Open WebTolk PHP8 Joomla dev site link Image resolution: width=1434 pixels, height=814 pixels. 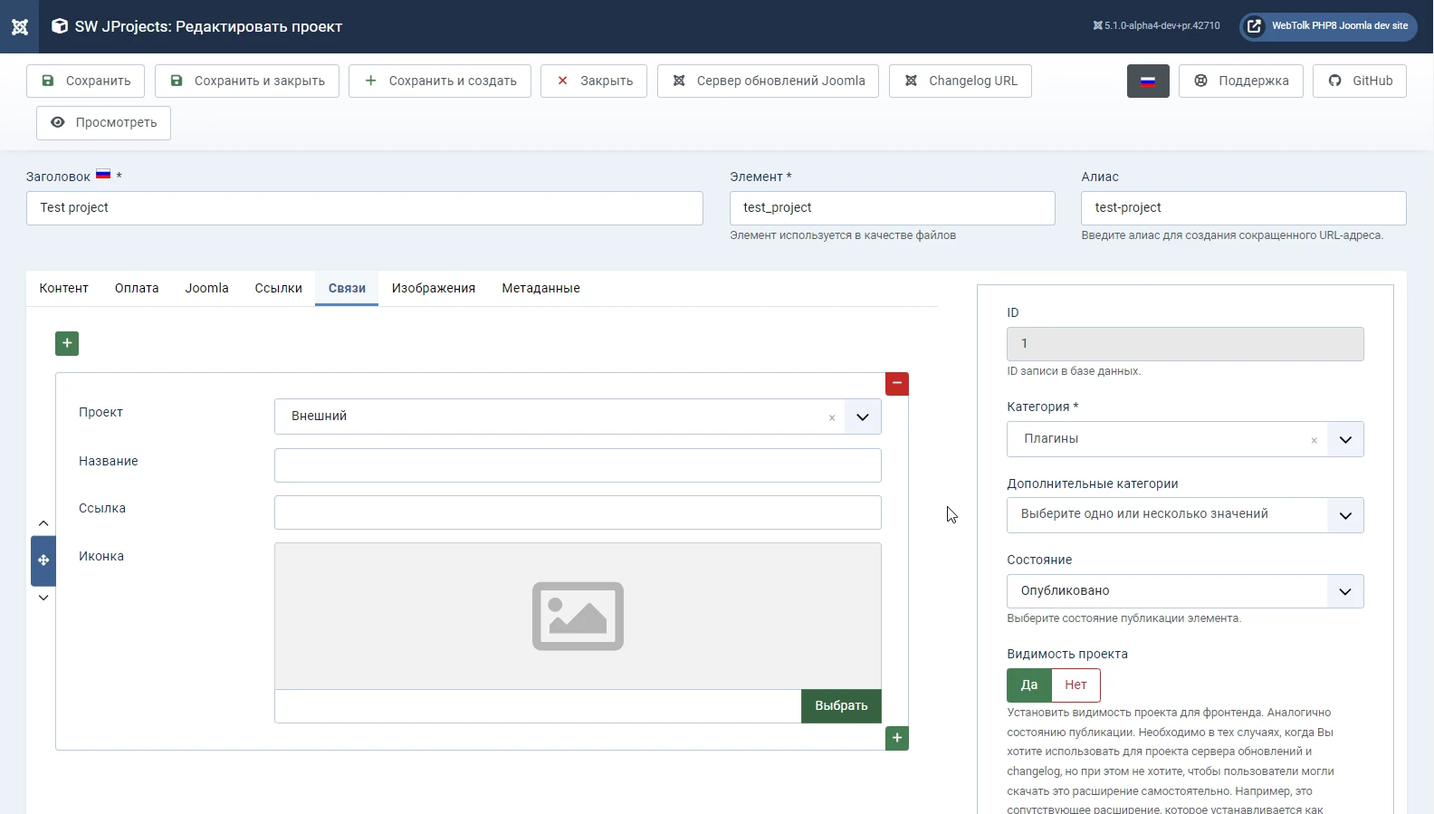click(x=1328, y=26)
